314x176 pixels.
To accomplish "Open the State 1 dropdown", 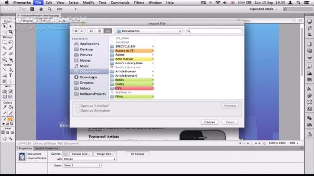I will [82, 165].
